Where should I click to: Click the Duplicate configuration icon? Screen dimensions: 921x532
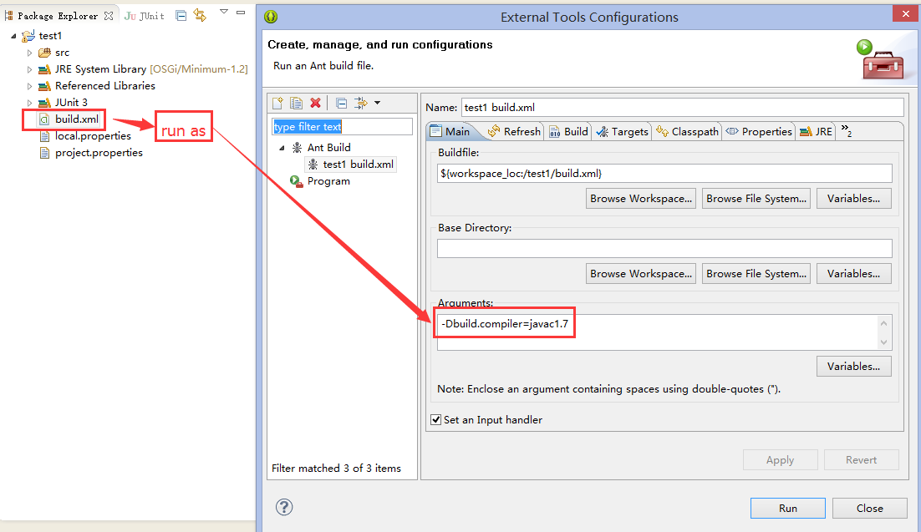point(297,103)
